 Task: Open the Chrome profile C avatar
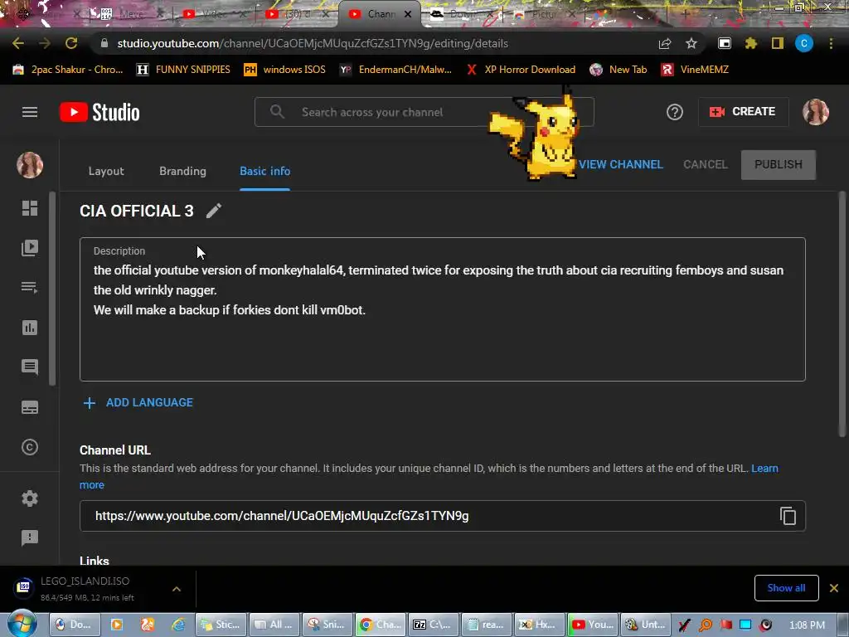tap(804, 43)
